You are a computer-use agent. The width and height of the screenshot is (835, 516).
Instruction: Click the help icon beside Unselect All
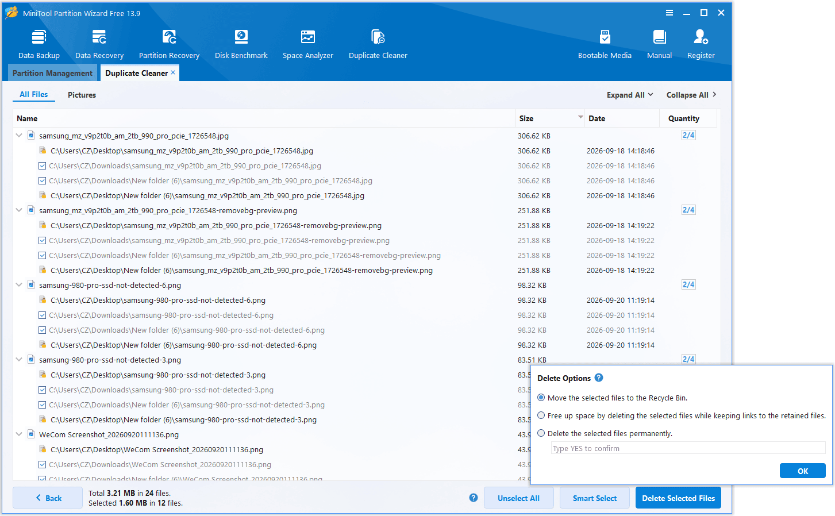(x=474, y=498)
